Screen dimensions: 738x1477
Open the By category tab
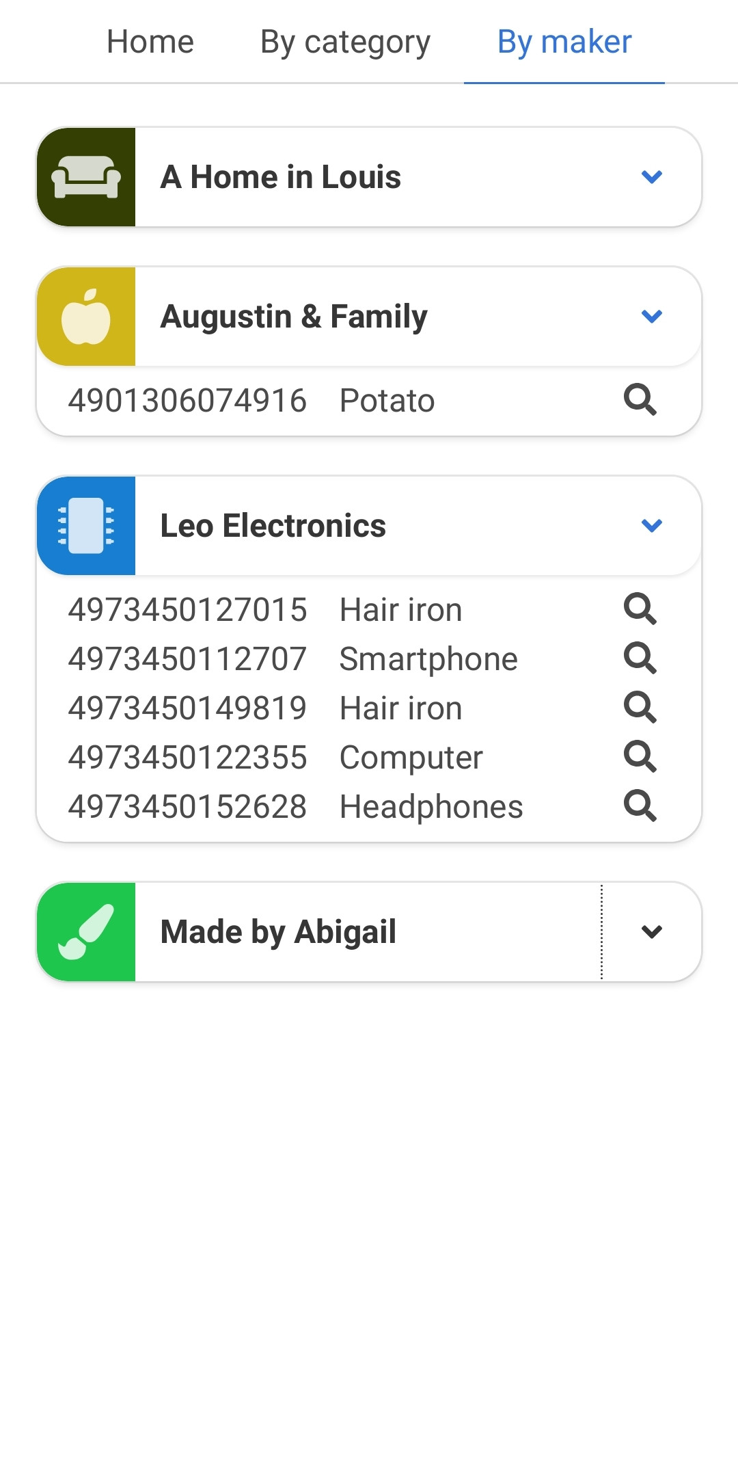tap(346, 42)
